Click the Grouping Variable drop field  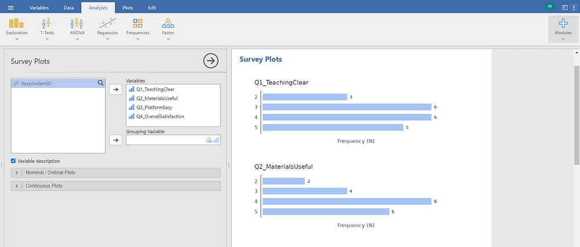(173, 140)
